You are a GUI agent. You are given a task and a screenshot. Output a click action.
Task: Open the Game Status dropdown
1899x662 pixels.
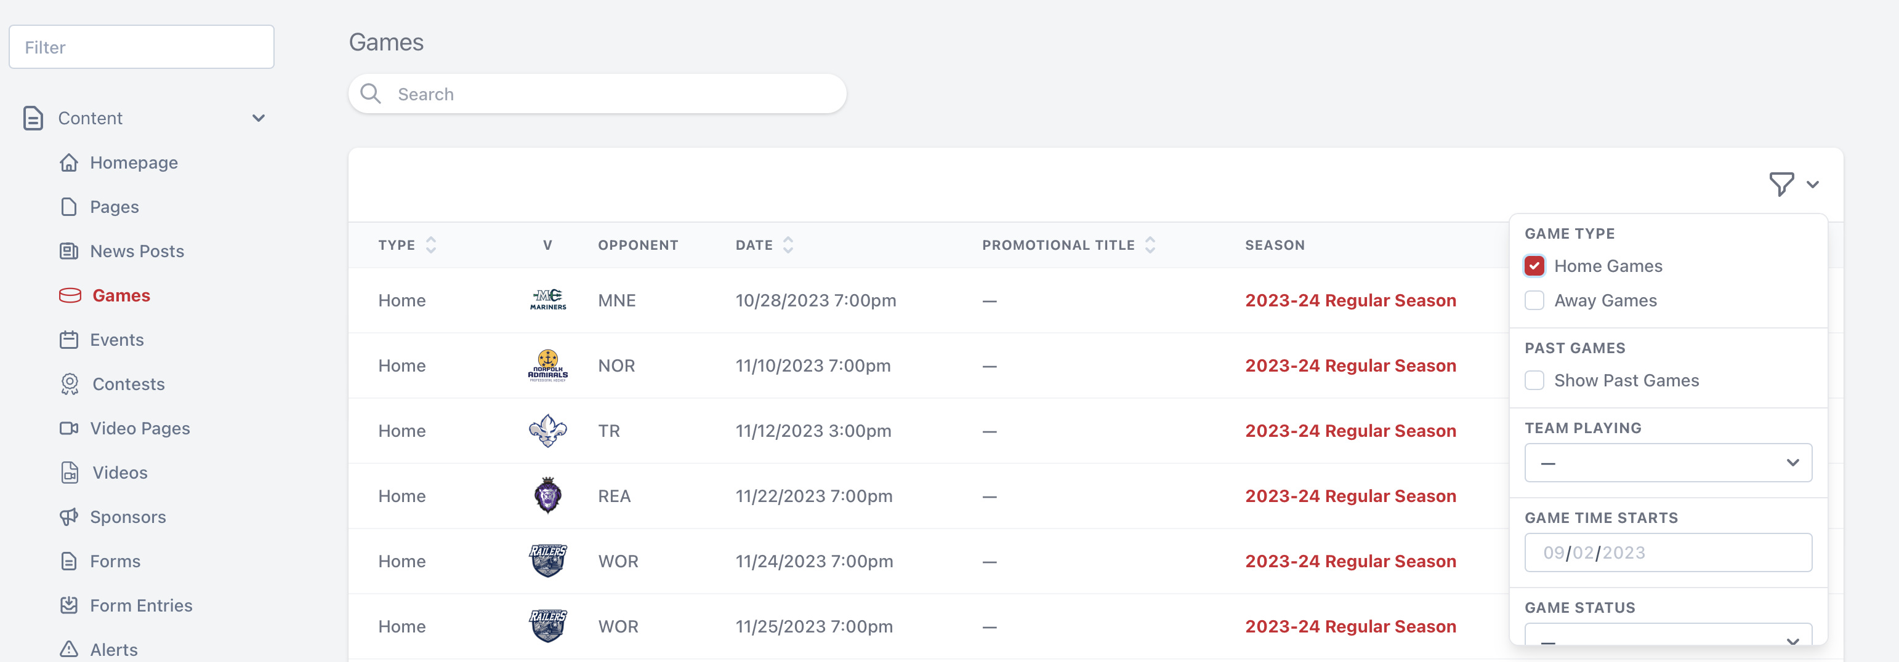coord(1667,634)
